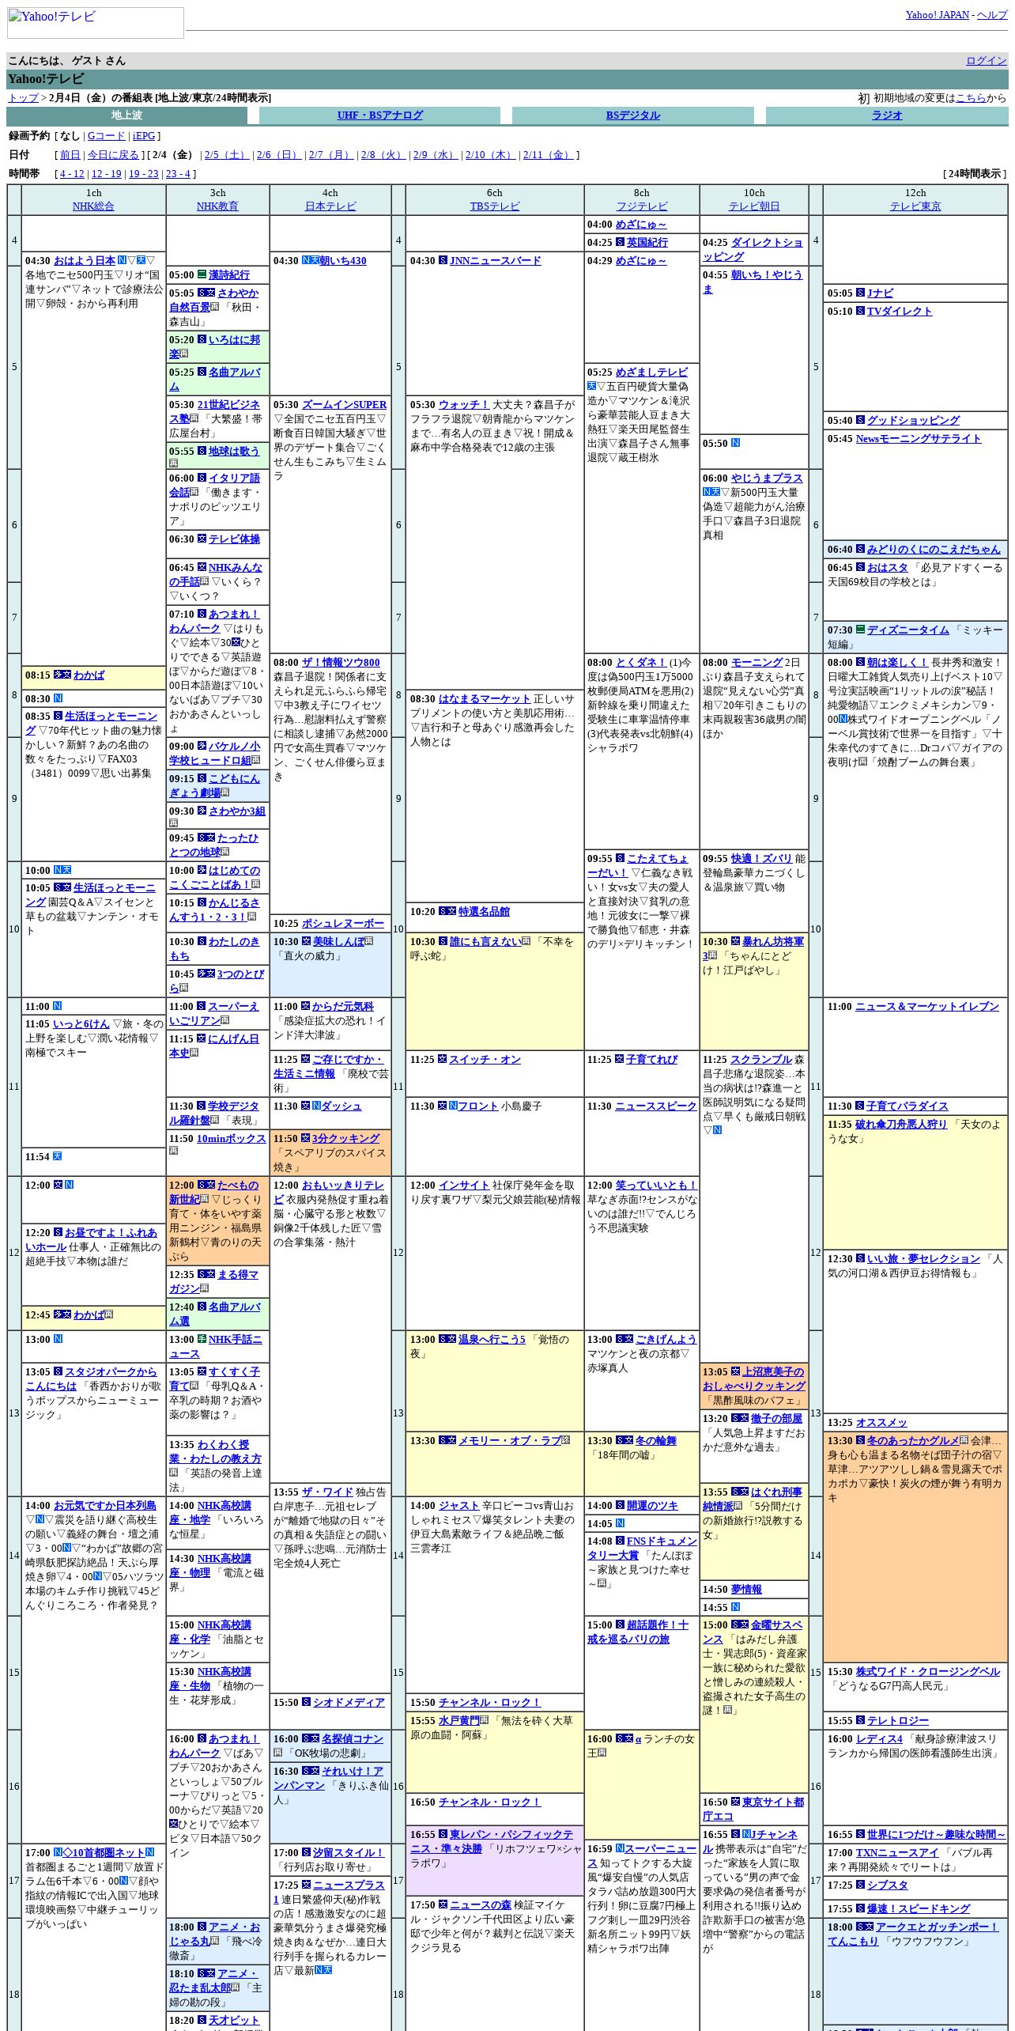Switch to UHF・BSアナログ tab

pos(379,115)
